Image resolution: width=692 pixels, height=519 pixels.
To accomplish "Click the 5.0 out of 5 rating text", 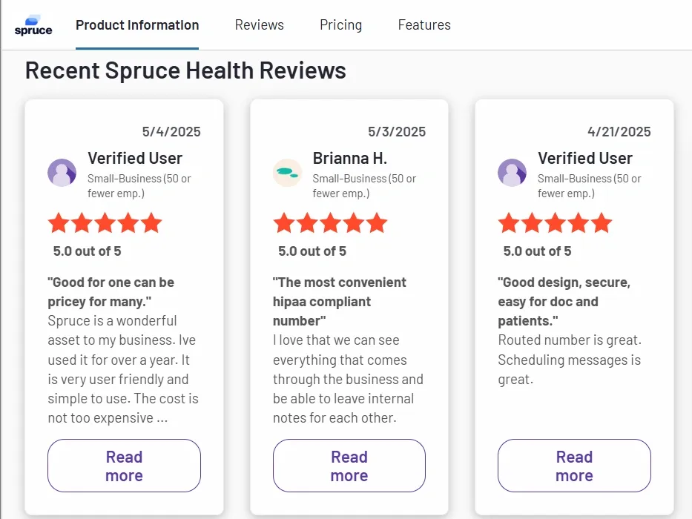I will 87,251.
